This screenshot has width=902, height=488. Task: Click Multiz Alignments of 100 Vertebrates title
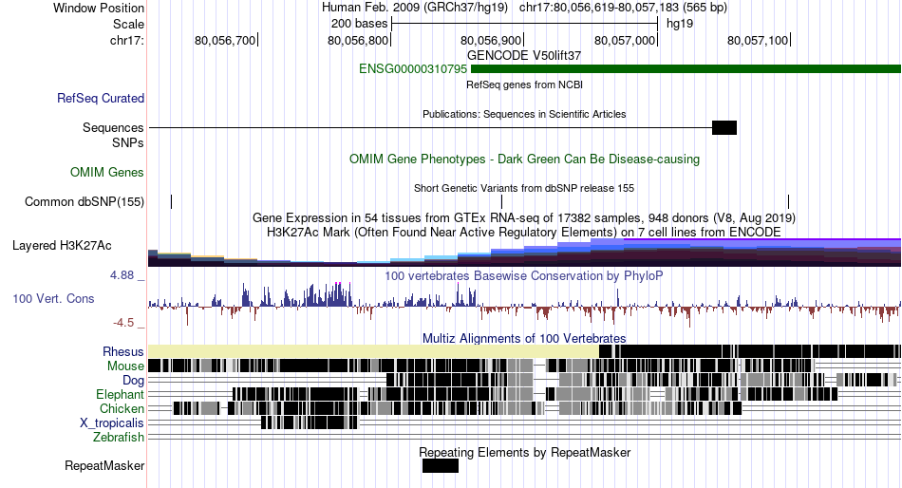524,338
